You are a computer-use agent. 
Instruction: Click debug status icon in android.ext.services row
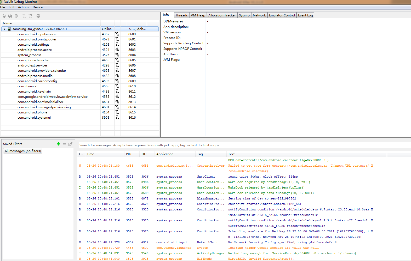click(x=117, y=65)
